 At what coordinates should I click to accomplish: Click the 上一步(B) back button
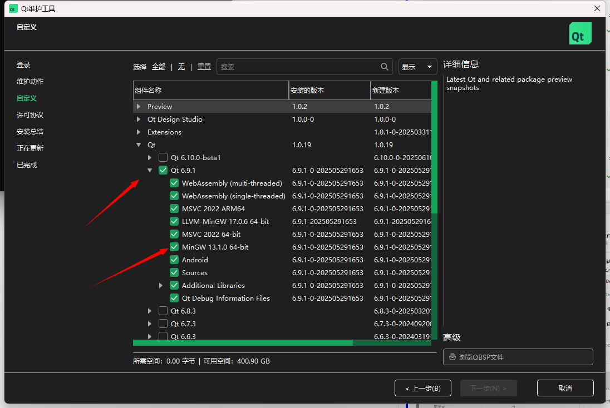tap(423, 388)
